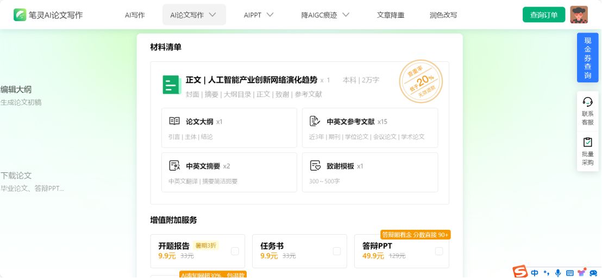Expand the AIPPT dropdown chevron
Image resolution: width=602 pixels, height=278 pixels.
point(270,15)
